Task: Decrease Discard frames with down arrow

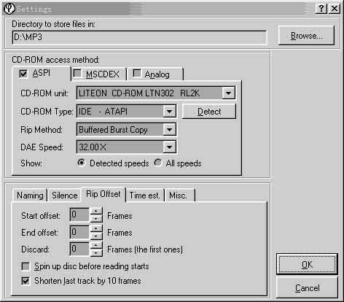Action: click(x=96, y=253)
